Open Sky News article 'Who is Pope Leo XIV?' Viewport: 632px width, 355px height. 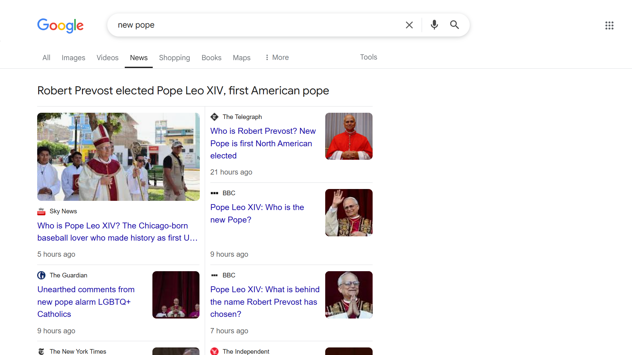[x=118, y=232]
